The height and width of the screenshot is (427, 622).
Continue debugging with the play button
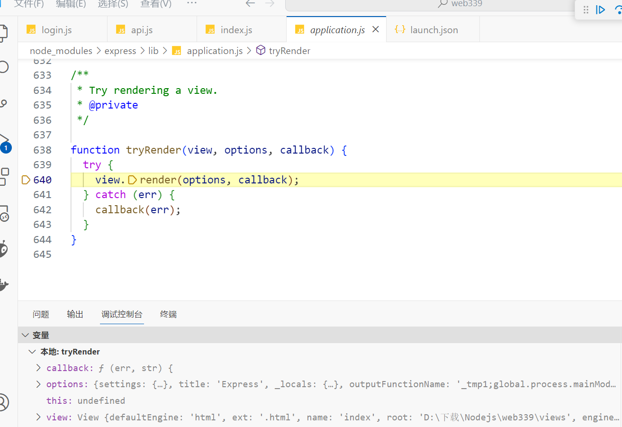601,9
